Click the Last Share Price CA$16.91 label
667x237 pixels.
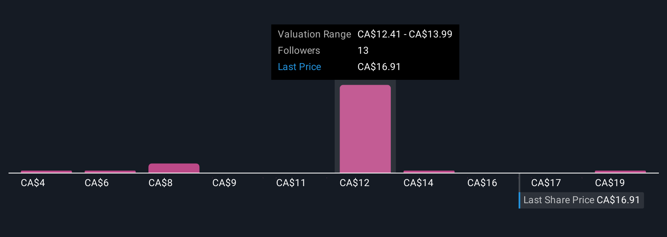pos(582,200)
